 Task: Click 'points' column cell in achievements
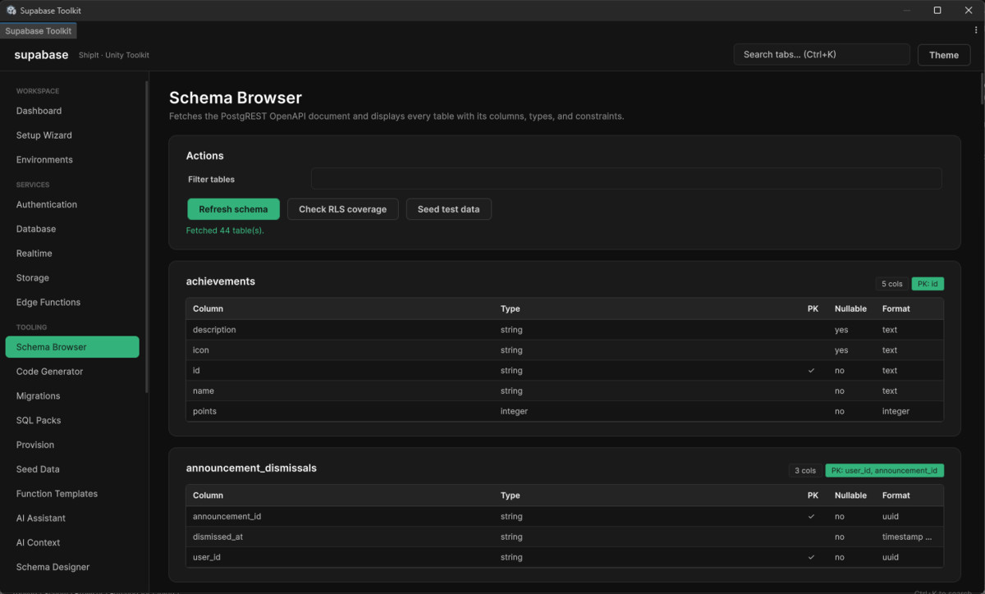[204, 411]
